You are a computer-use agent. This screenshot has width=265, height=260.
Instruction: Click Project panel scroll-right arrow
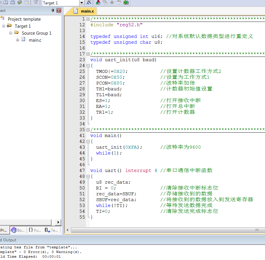coord(58,222)
